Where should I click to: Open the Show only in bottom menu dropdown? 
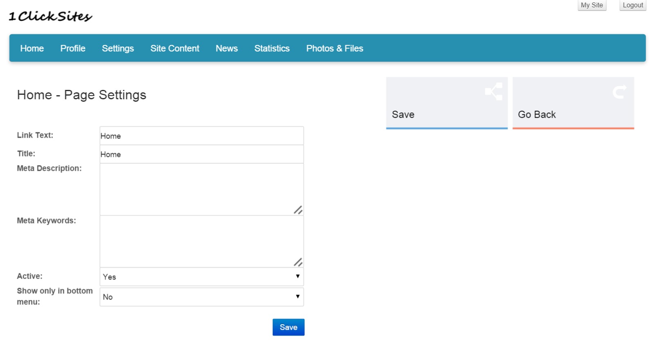tap(202, 297)
